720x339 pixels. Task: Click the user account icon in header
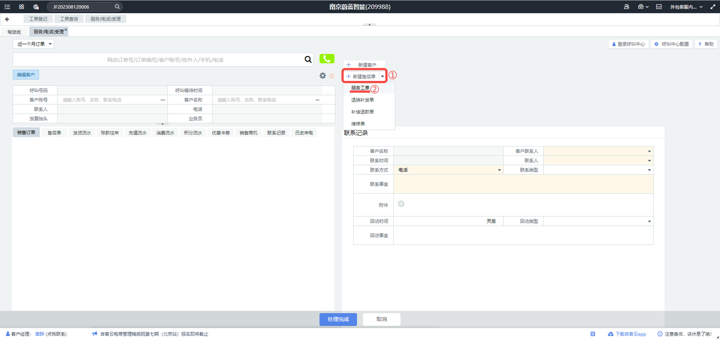tap(626, 7)
